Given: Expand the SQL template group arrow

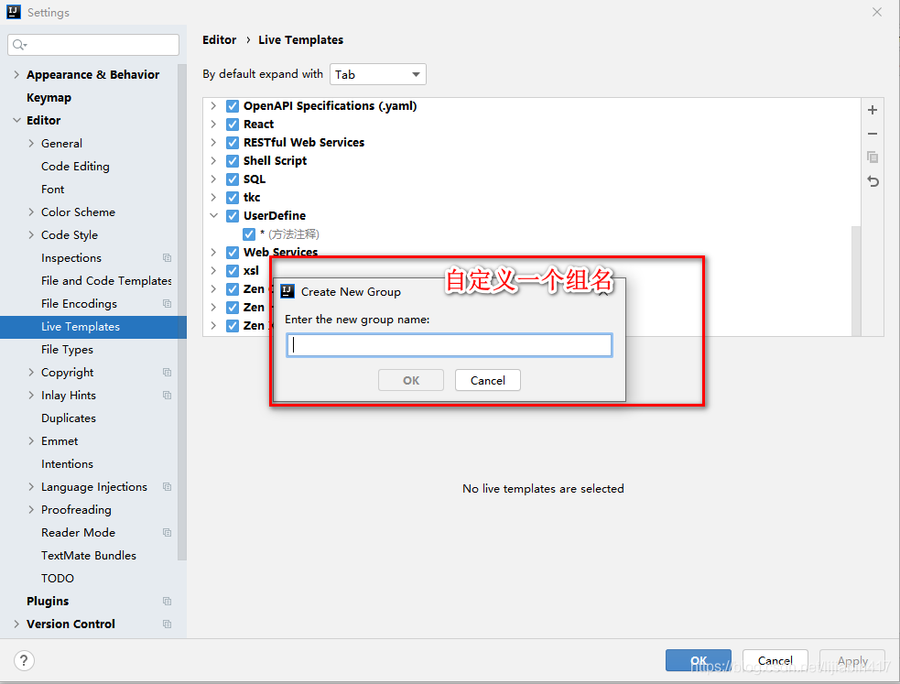Looking at the screenshot, I should 213,179.
